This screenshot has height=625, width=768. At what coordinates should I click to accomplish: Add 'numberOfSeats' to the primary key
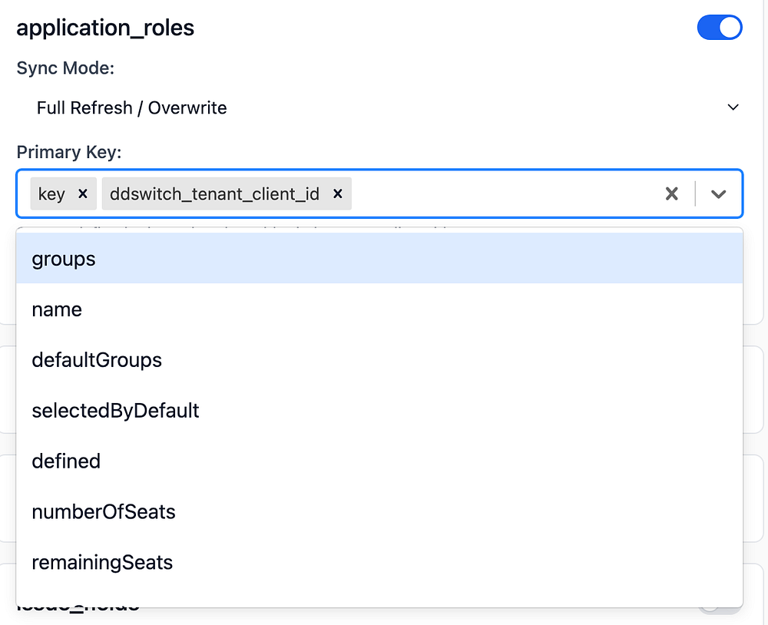[x=104, y=512]
